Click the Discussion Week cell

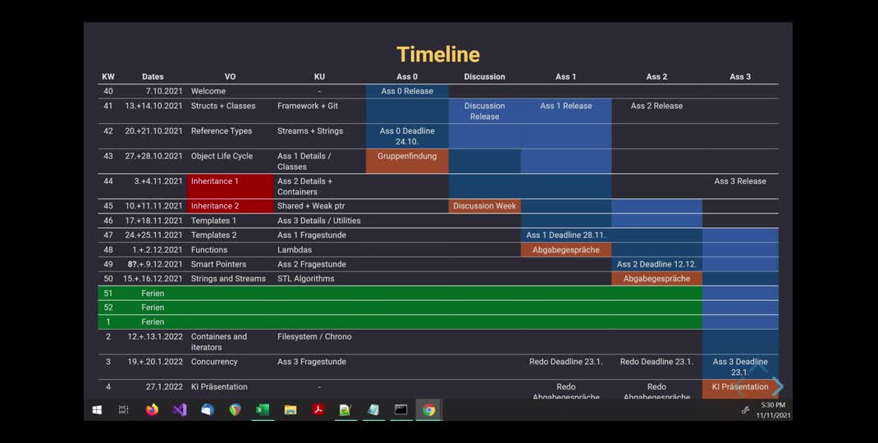coord(484,206)
